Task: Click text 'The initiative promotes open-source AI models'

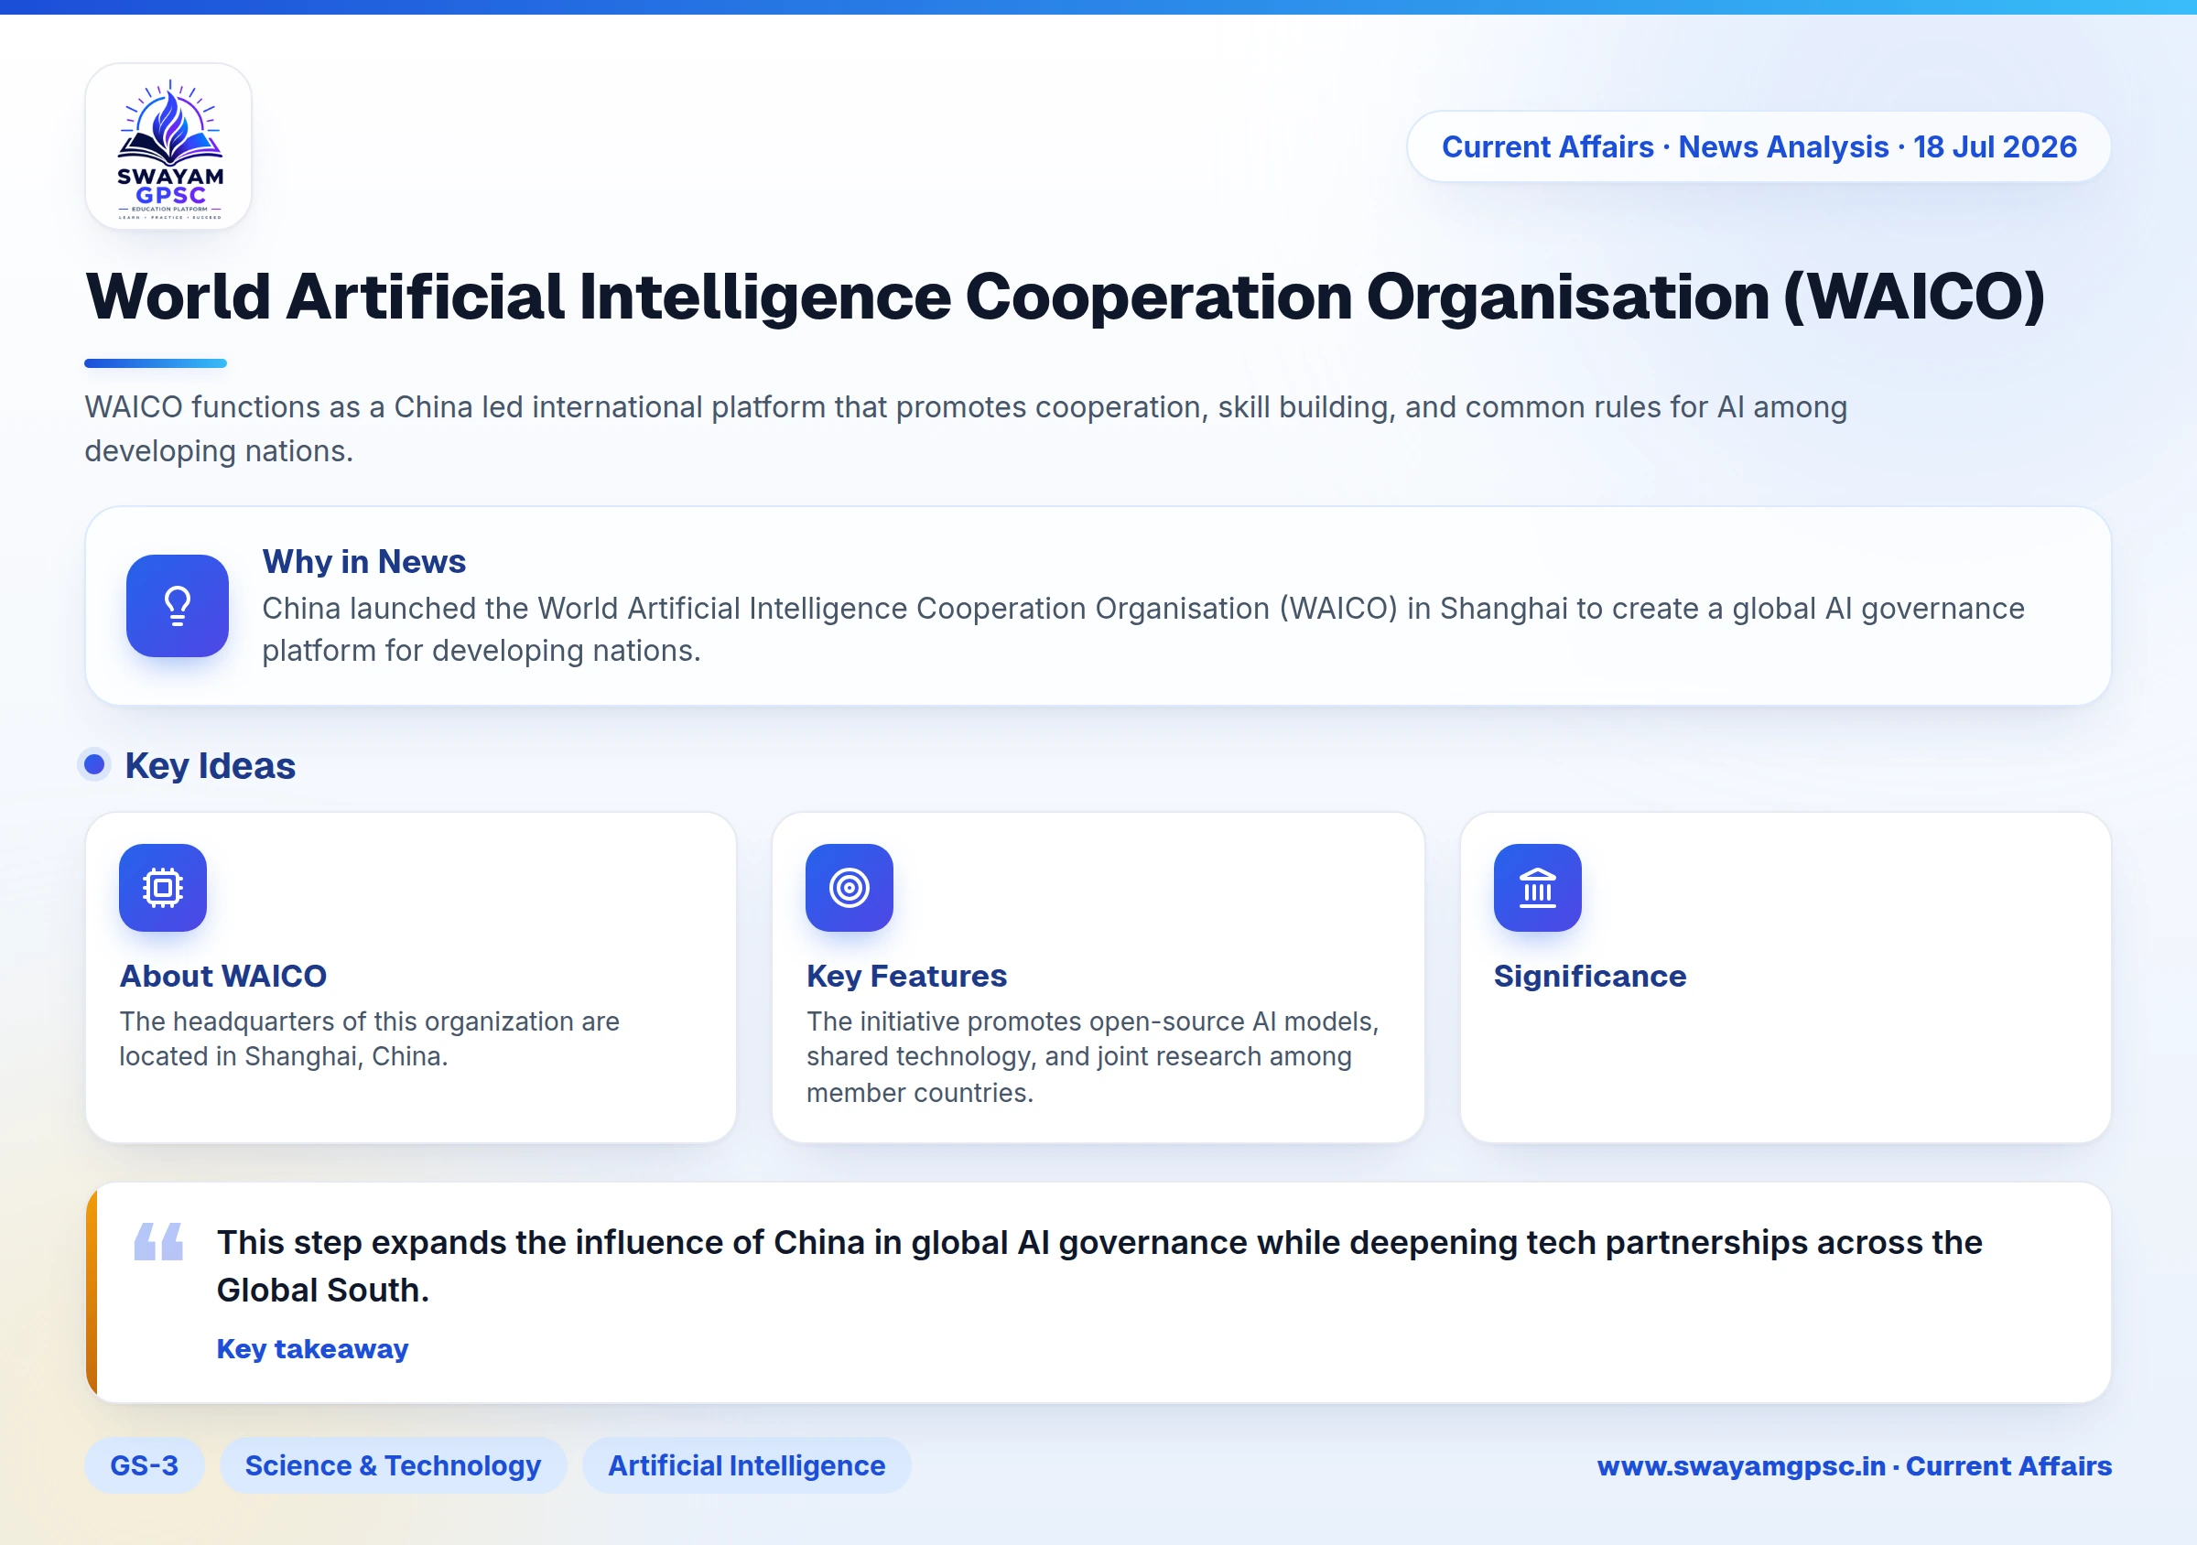Action: (1091, 1021)
